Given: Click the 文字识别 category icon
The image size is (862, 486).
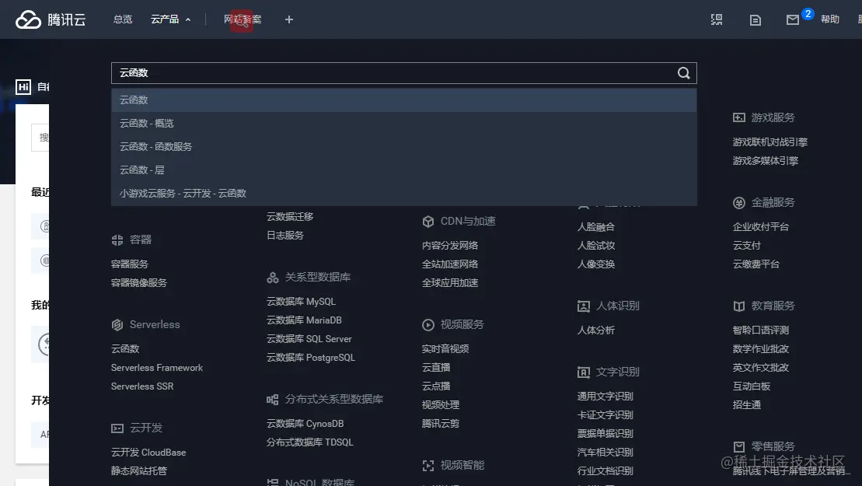Looking at the screenshot, I should 584,372.
